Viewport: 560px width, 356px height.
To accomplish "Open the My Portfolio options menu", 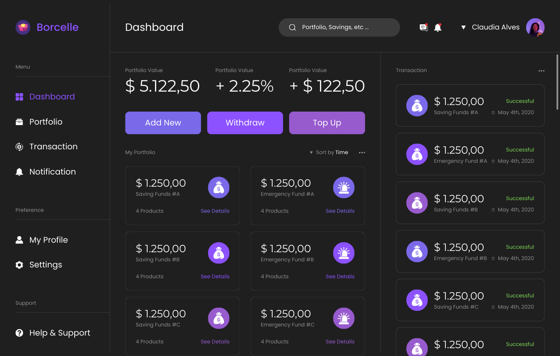I will [362, 152].
